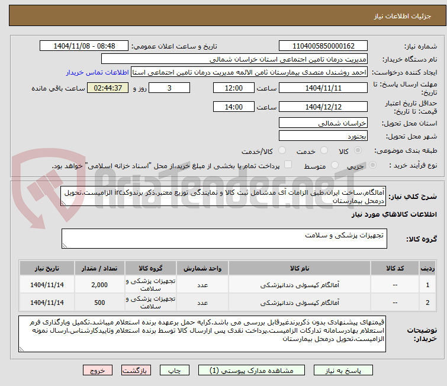Click the گروه کالا field تجهیزات پزشکی و سلامت
This screenshot has height=386, width=447.
point(224,239)
